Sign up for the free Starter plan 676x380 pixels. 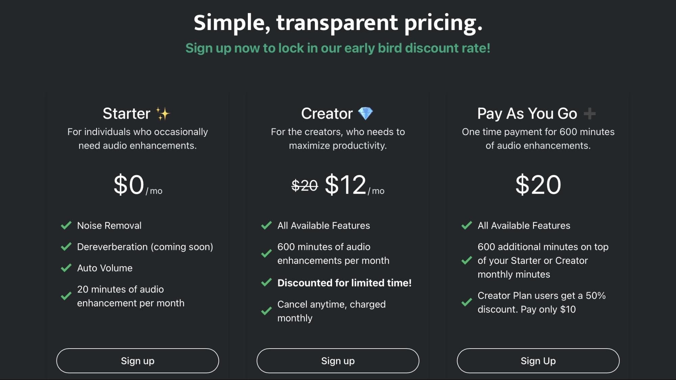pyautogui.click(x=138, y=361)
